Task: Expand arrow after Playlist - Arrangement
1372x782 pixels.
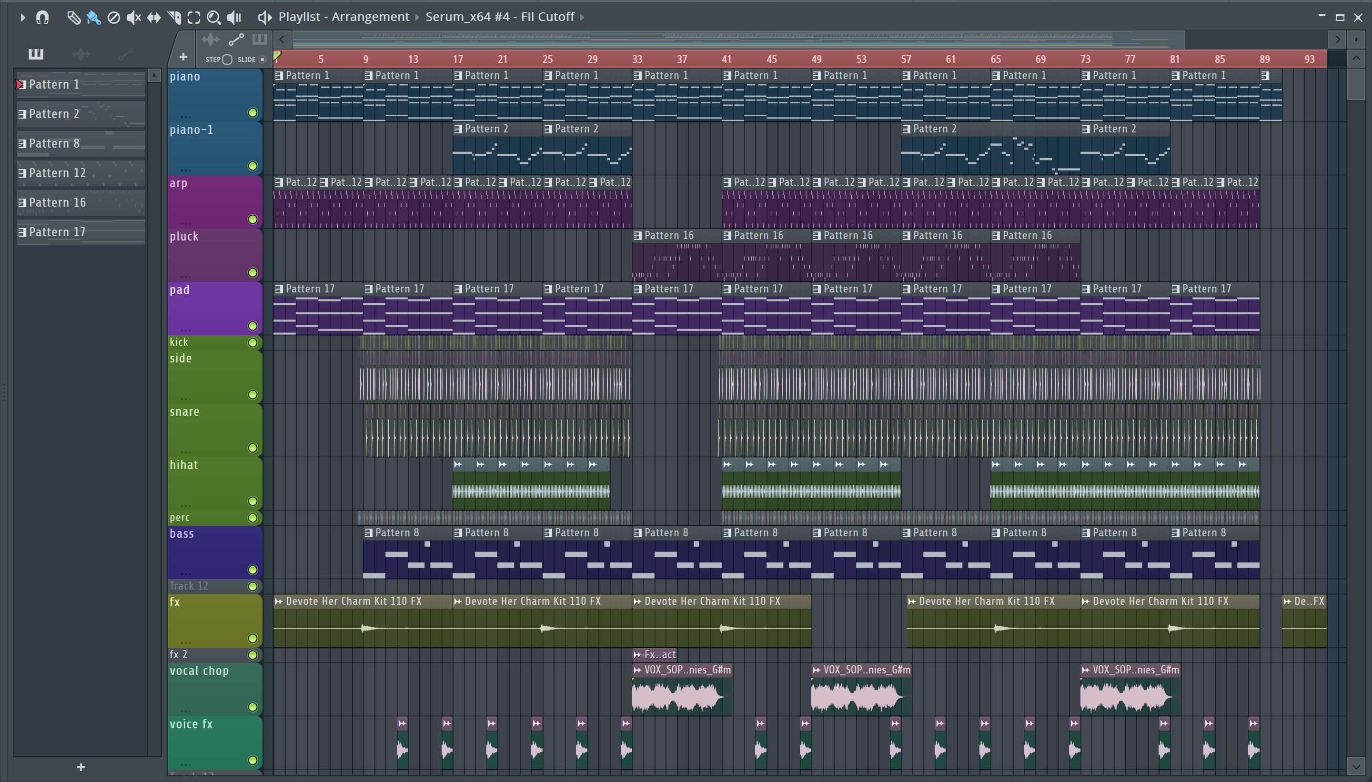Action: pos(417,17)
